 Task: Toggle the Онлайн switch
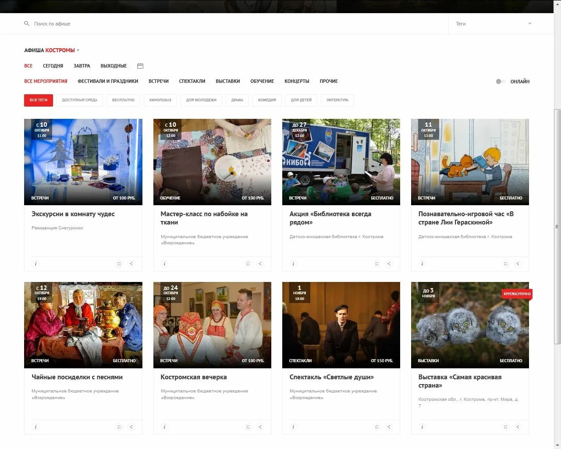click(x=500, y=82)
